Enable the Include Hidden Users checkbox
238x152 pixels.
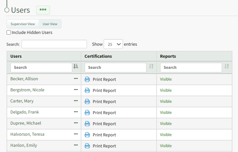tap(9, 33)
